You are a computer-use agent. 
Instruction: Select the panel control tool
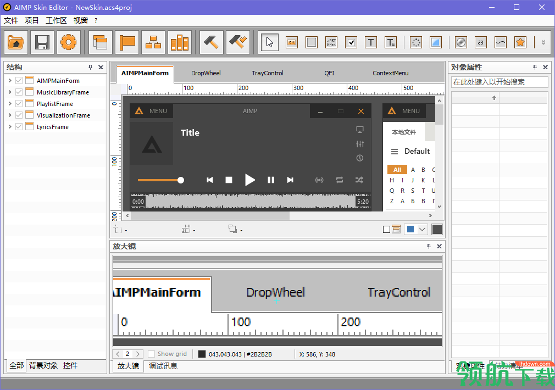312,43
